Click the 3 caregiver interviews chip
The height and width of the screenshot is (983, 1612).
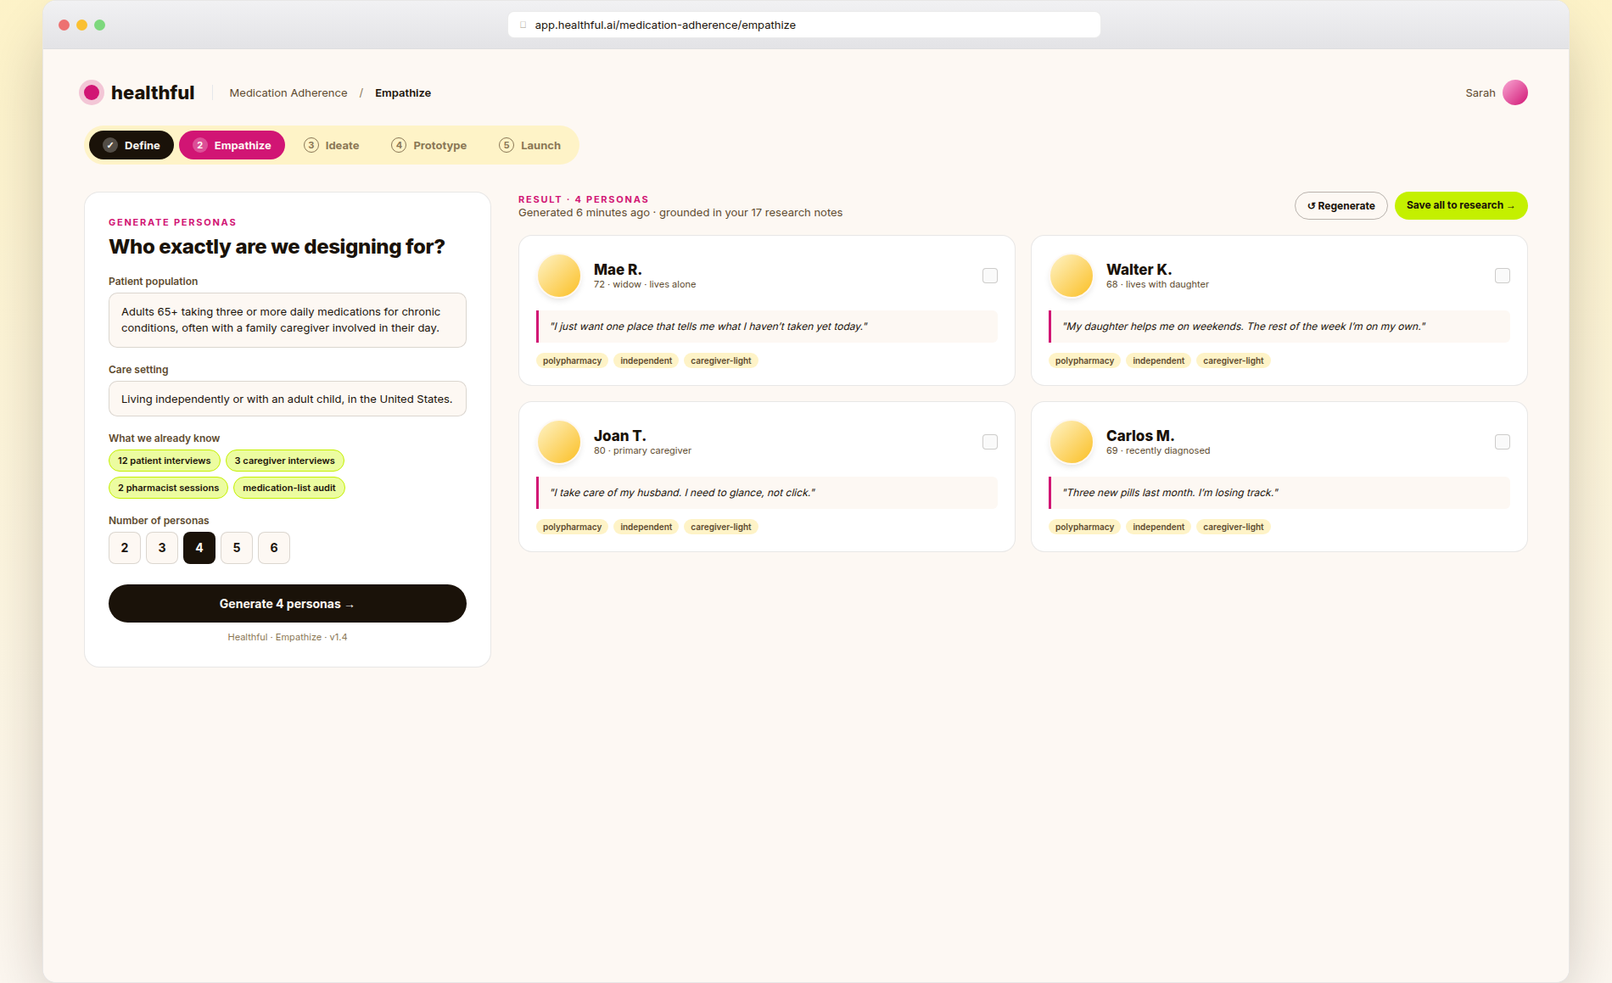pos(285,461)
